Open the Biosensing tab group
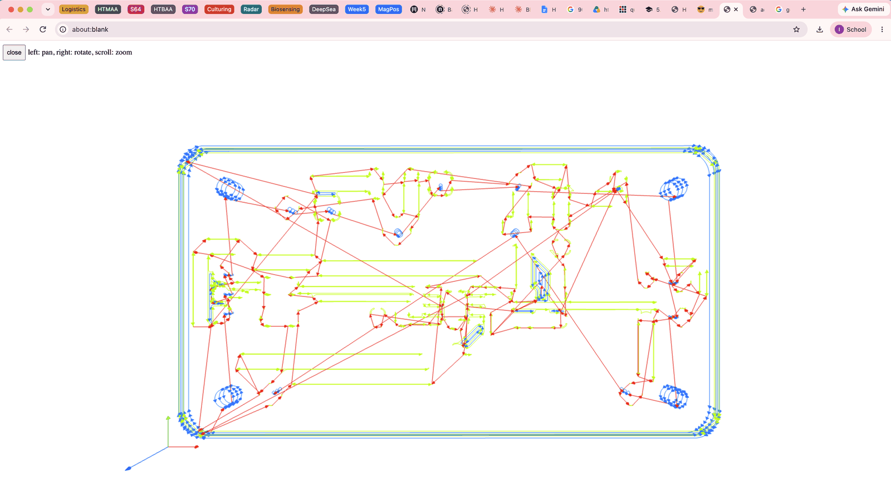This screenshot has height=502, width=891. (x=285, y=9)
